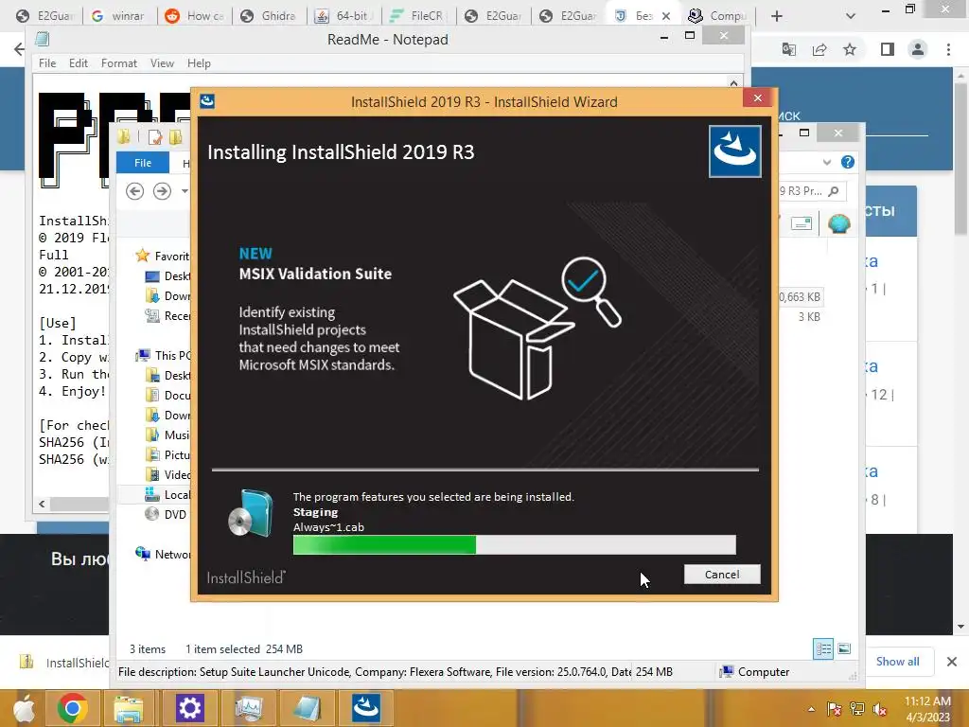Open Explorer recent locations dropdown arrow
Viewport: 969px width, 727px height.
pos(185,191)
